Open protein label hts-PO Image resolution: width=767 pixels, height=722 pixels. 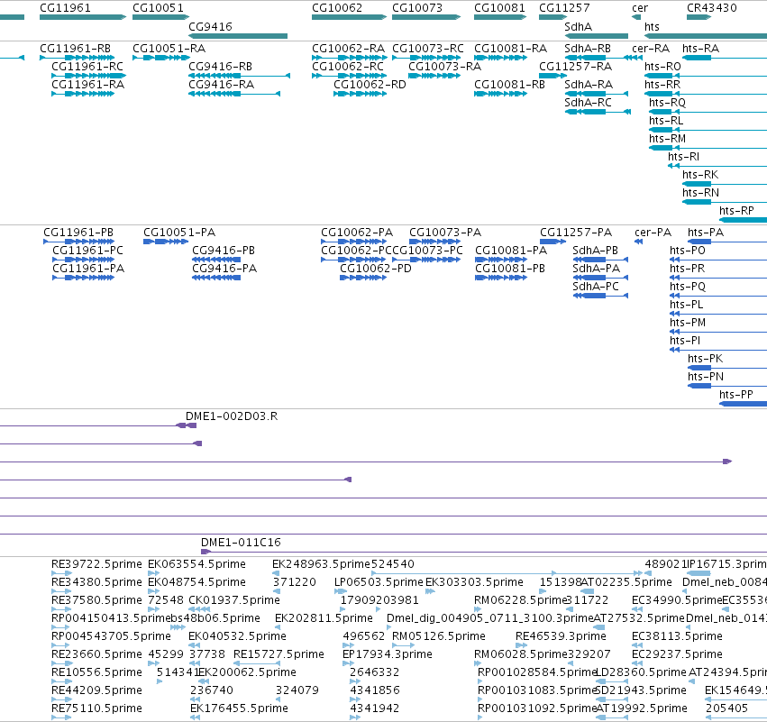(688, 251)
